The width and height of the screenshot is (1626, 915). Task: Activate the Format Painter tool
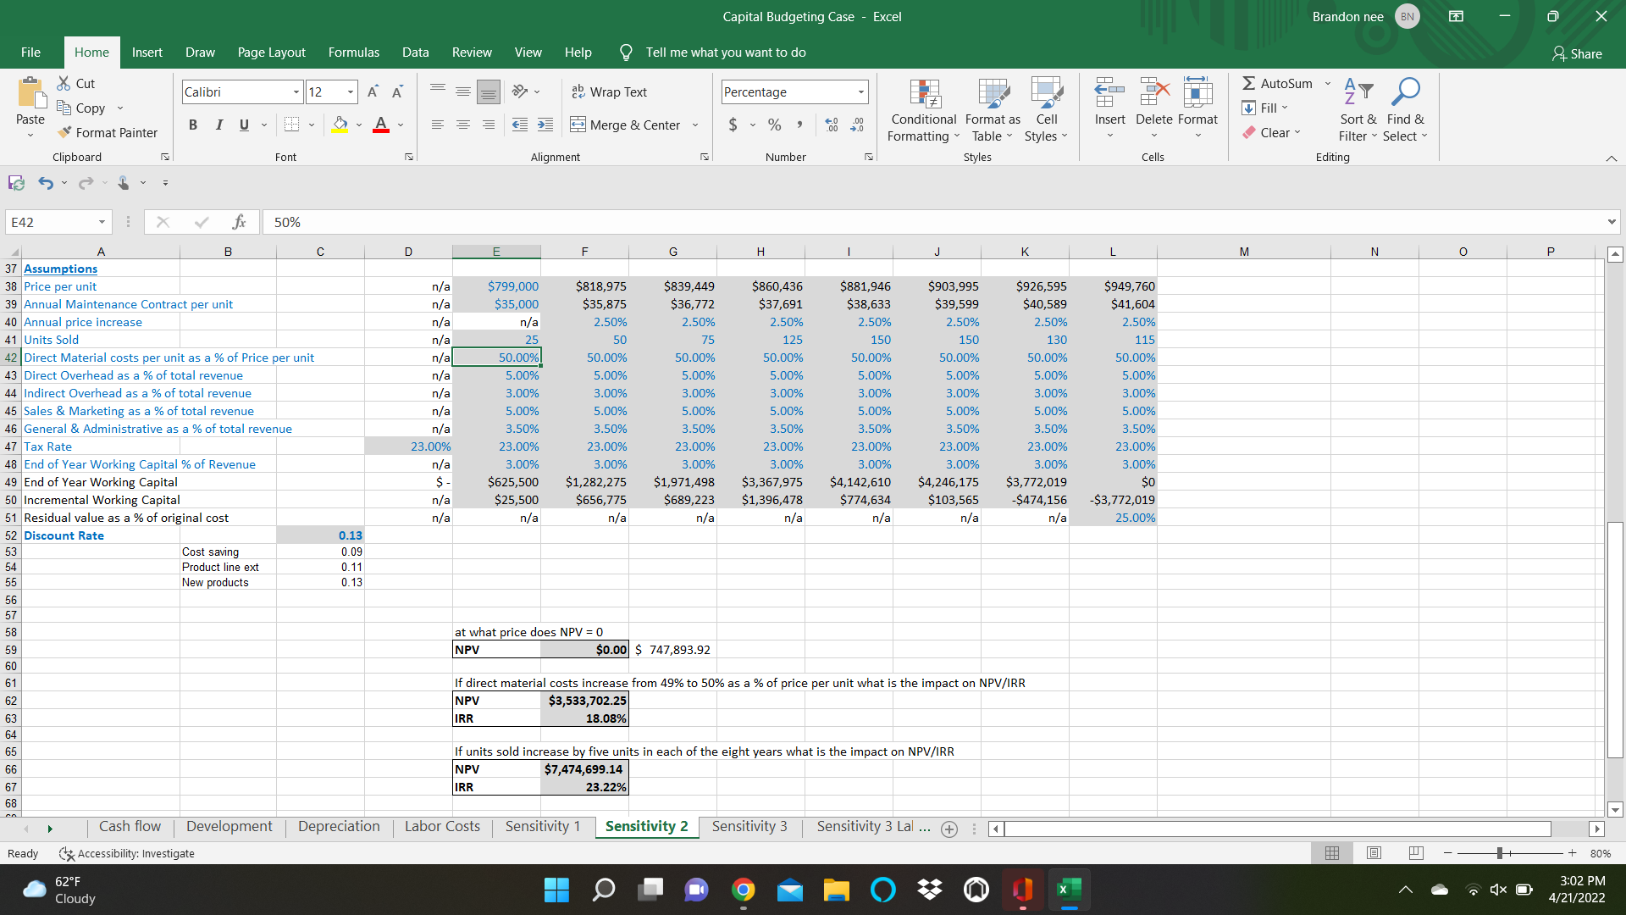(108, 132)
